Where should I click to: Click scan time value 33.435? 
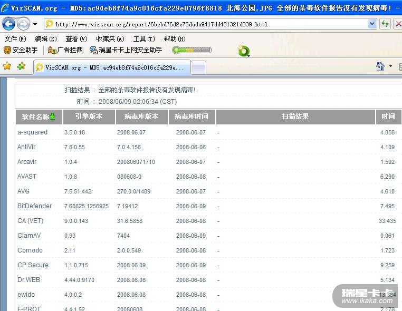[387, 221]
